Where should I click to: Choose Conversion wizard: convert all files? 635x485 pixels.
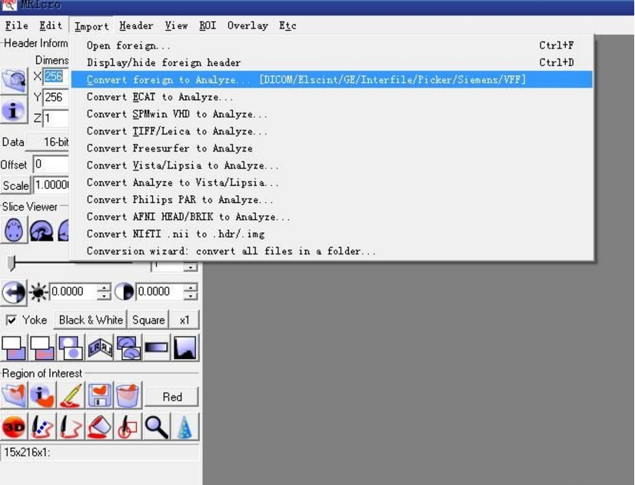click(331, 251)
